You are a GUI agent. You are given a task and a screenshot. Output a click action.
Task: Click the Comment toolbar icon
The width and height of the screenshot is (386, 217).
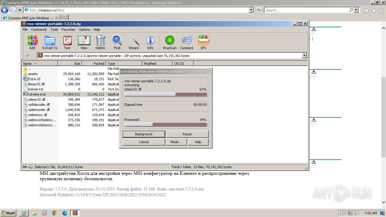click(x=187, y=42)
